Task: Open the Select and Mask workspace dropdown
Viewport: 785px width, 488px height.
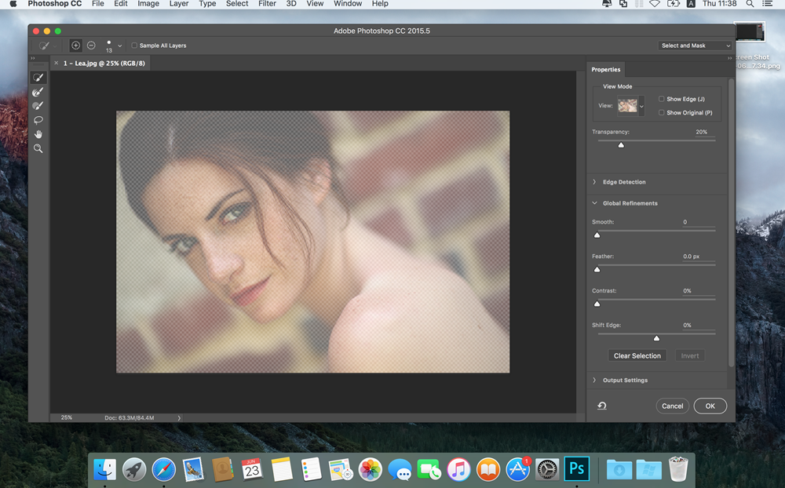Action: tap(696, 46)
